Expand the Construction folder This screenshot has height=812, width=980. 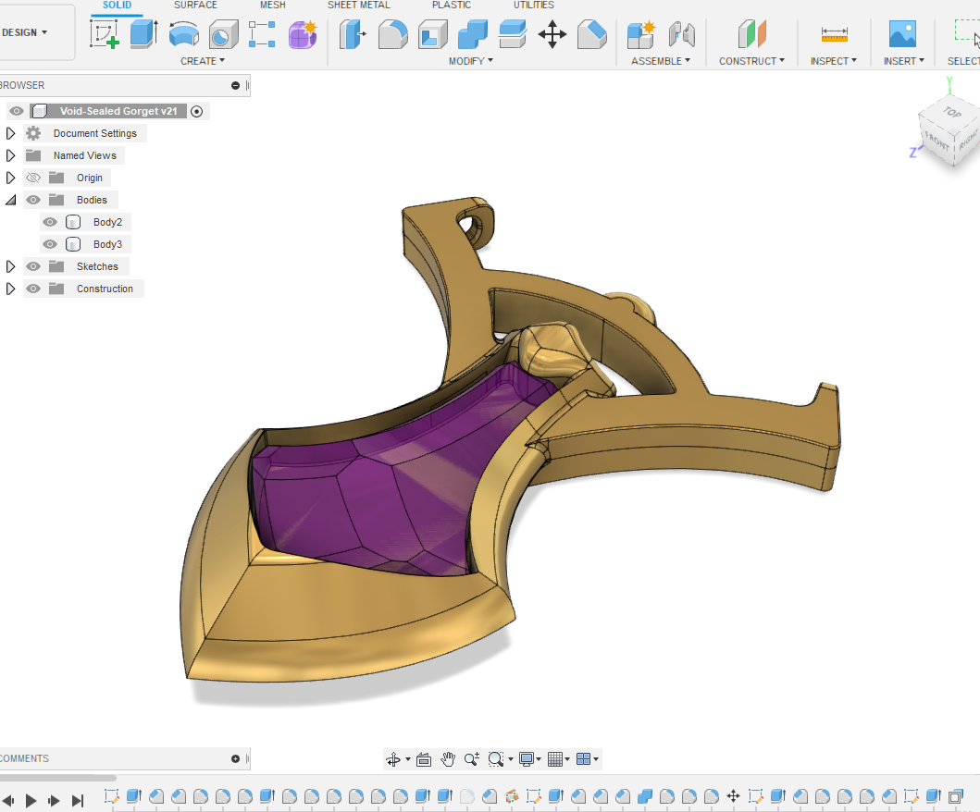[x=10, y=289]
